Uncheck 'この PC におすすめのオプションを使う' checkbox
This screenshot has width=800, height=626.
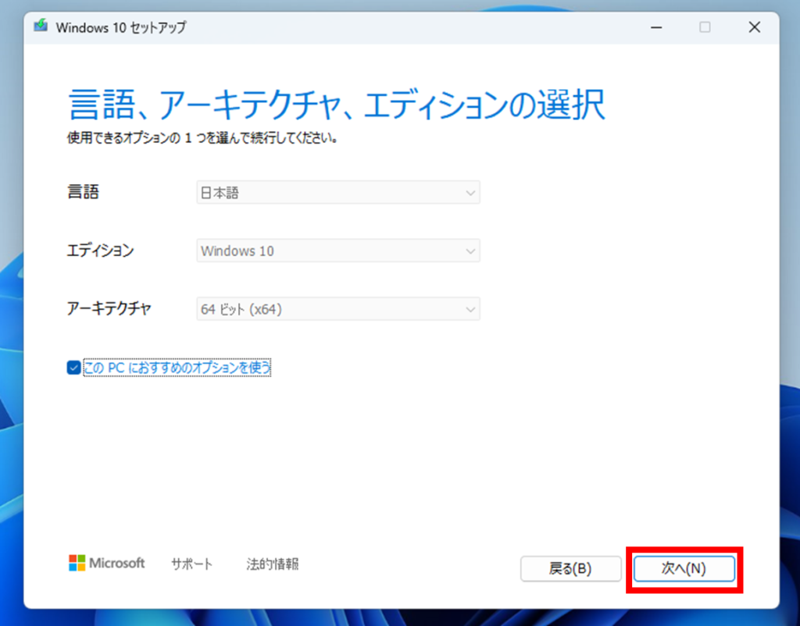(x=73, y=368)
